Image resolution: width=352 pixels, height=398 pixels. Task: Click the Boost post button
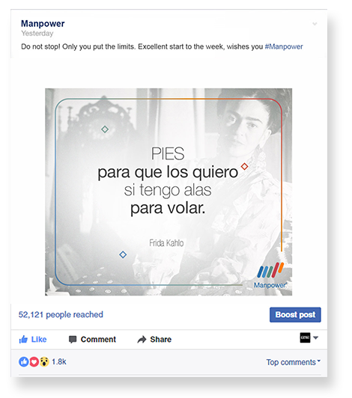[295, 315]
